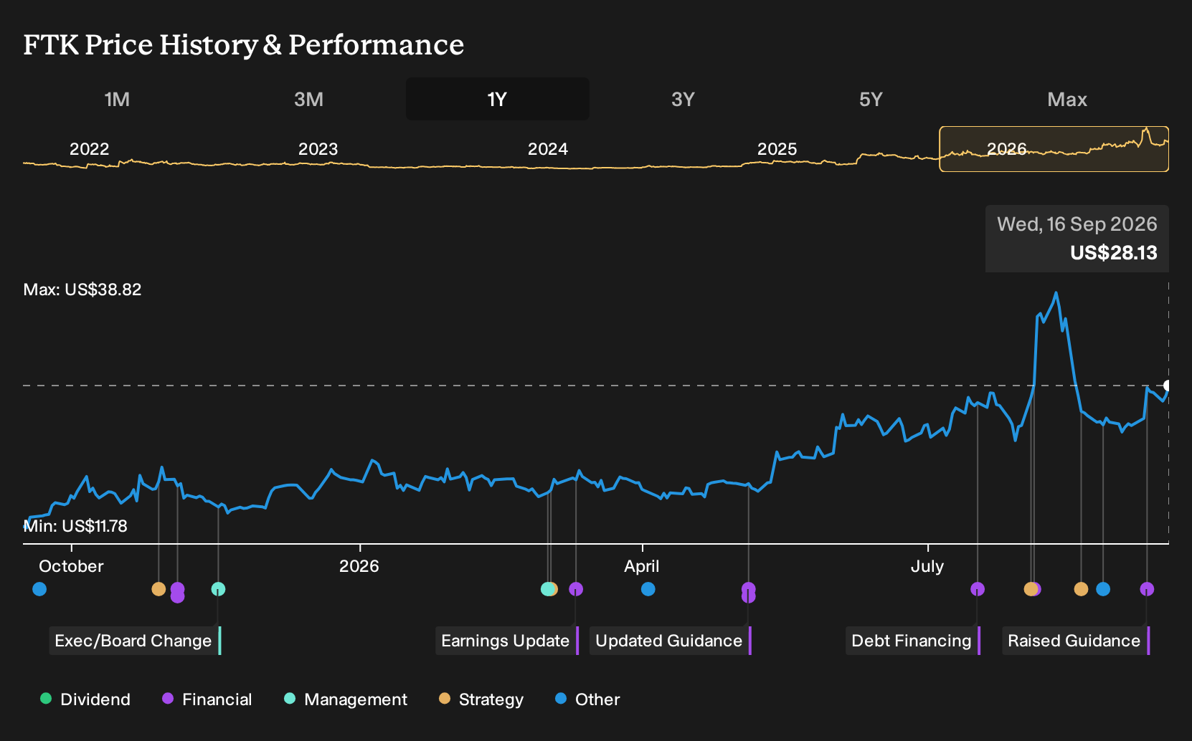Switch to the Max time range
Screen dimensions: 1192x741
tap(1067, 99)
